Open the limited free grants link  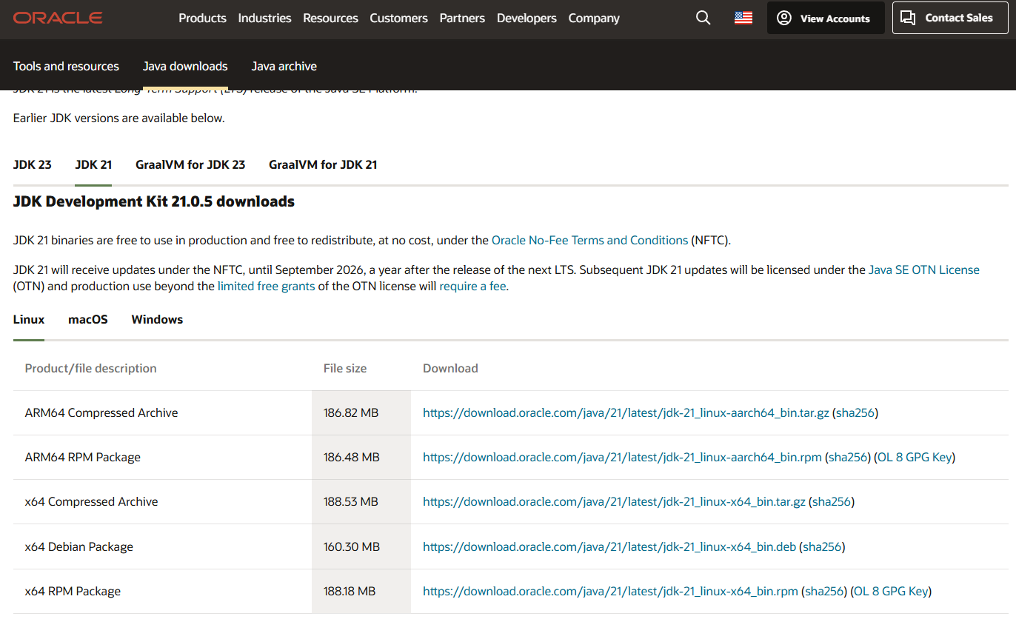[x=266, y=286]
